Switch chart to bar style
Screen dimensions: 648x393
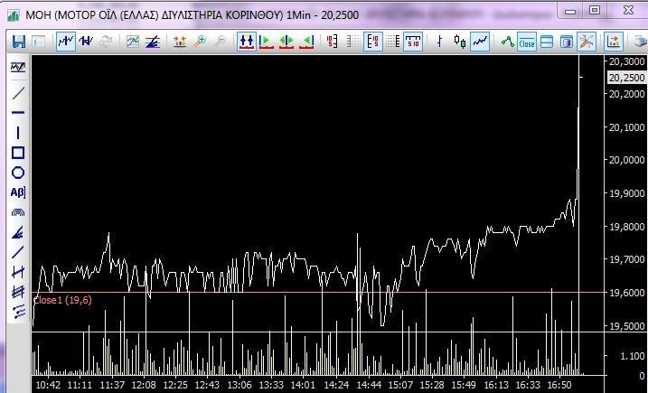(x=439, y=42)
